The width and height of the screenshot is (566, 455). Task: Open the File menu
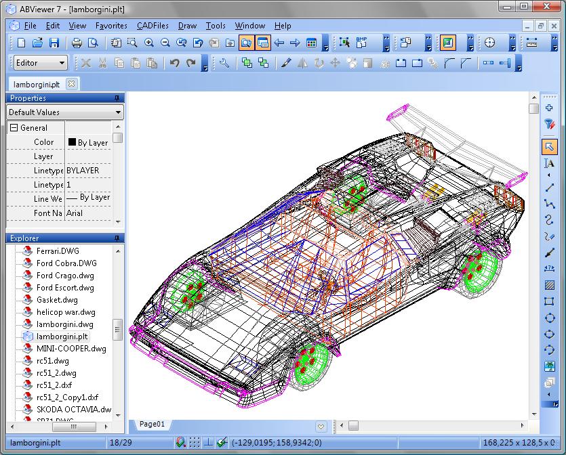coord(31,26)
